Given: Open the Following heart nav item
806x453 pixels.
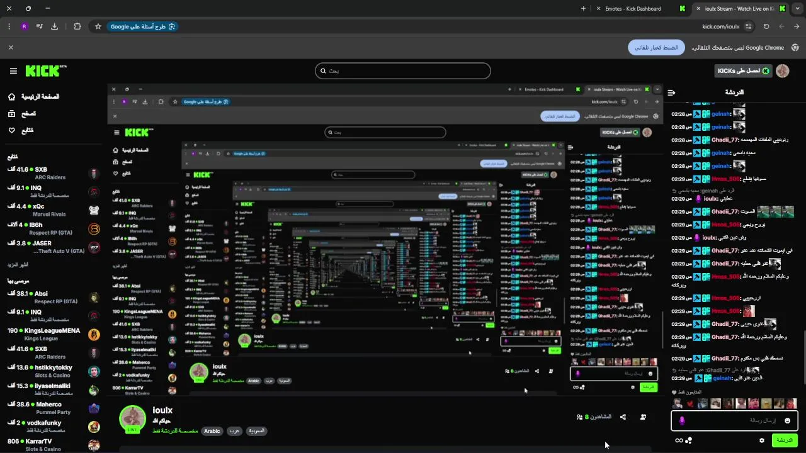Looking at the screenshot, I should (x=21, y=130).
